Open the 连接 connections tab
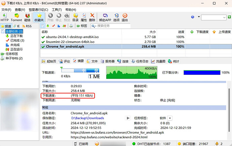 (x=123, y=61)
